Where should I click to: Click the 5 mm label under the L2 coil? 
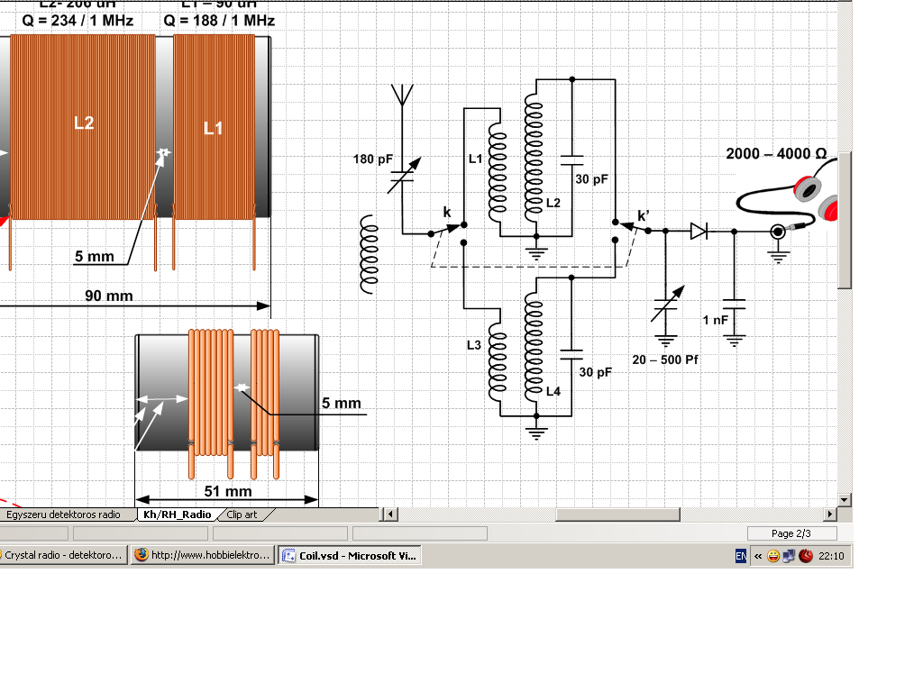click(x=94, y=257)
